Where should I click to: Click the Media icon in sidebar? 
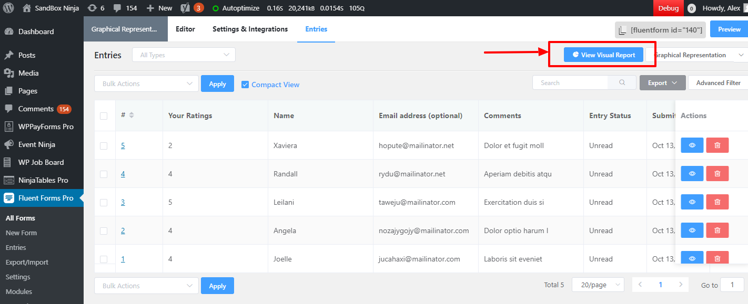click(9, 73)
